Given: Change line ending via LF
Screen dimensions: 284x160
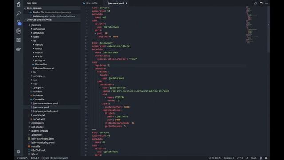Looking at the screenshot, I should (x=247, y=158).
